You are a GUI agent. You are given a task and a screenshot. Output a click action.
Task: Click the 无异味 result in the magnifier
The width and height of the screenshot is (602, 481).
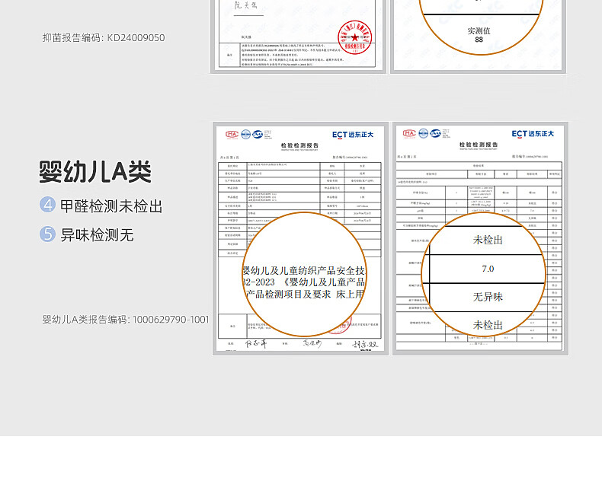click(488, 297)
